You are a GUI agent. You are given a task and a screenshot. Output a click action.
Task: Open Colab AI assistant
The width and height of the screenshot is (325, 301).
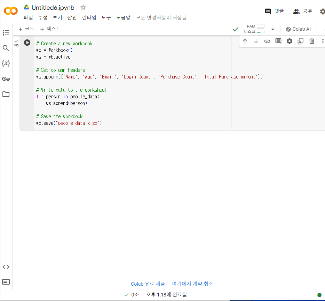(x=298, y=29)
